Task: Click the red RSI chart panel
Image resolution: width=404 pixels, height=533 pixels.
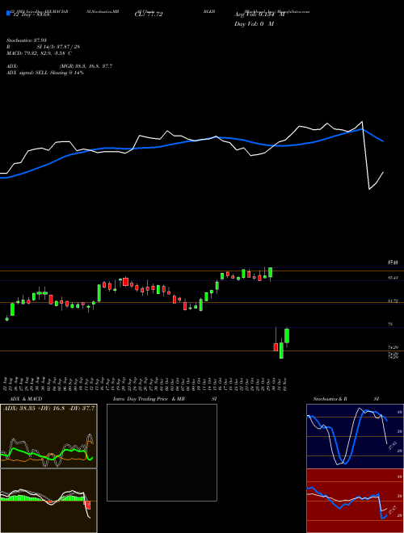Action: click(355, 501)
